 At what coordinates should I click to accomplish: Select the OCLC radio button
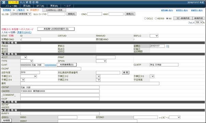point(145,18)
